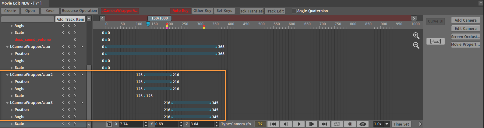Click the fit-tracks bracket icon button
The width and height of the screenshot is (484, 128).
[x=435, y=41]
